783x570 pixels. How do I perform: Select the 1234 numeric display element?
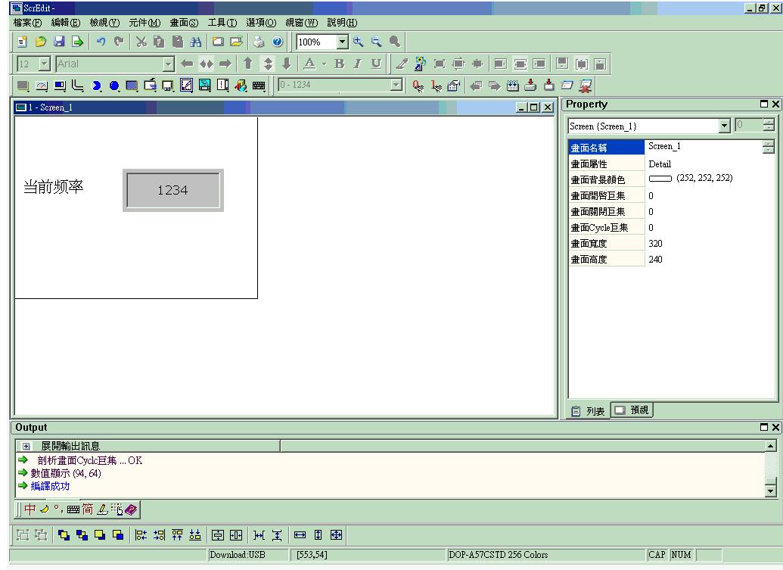(172, 190)
